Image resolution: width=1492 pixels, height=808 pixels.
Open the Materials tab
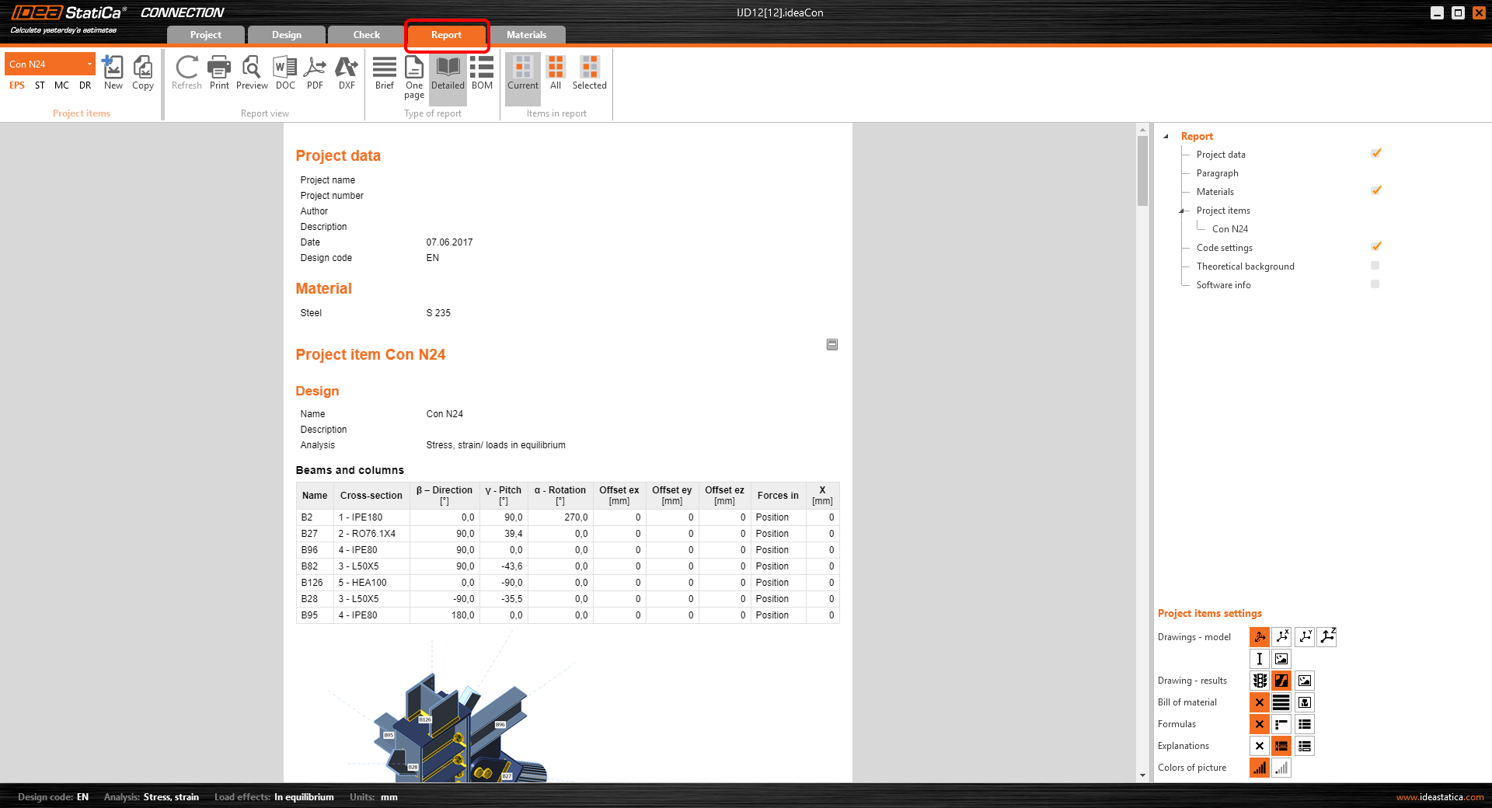click(527, 35)
